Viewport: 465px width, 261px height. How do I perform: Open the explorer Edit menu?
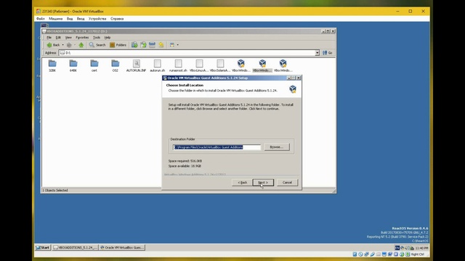point(58,38)
